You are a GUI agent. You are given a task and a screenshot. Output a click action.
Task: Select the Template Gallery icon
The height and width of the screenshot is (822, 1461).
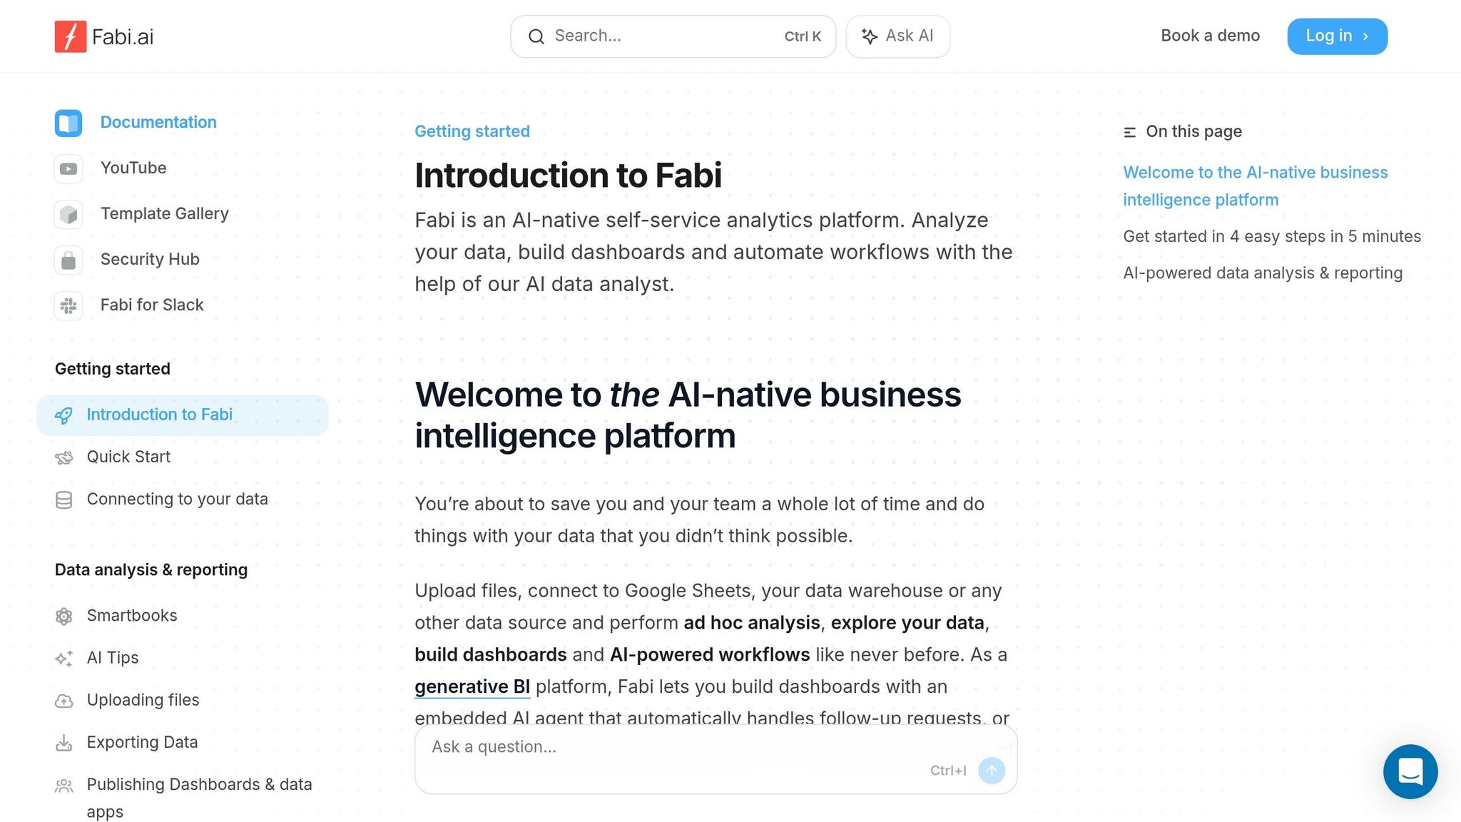coord(68,213)
